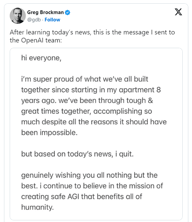Open the X logo in the tweet corner
The width and height of the screenshot is (192, 222).
tap(178, 12)
